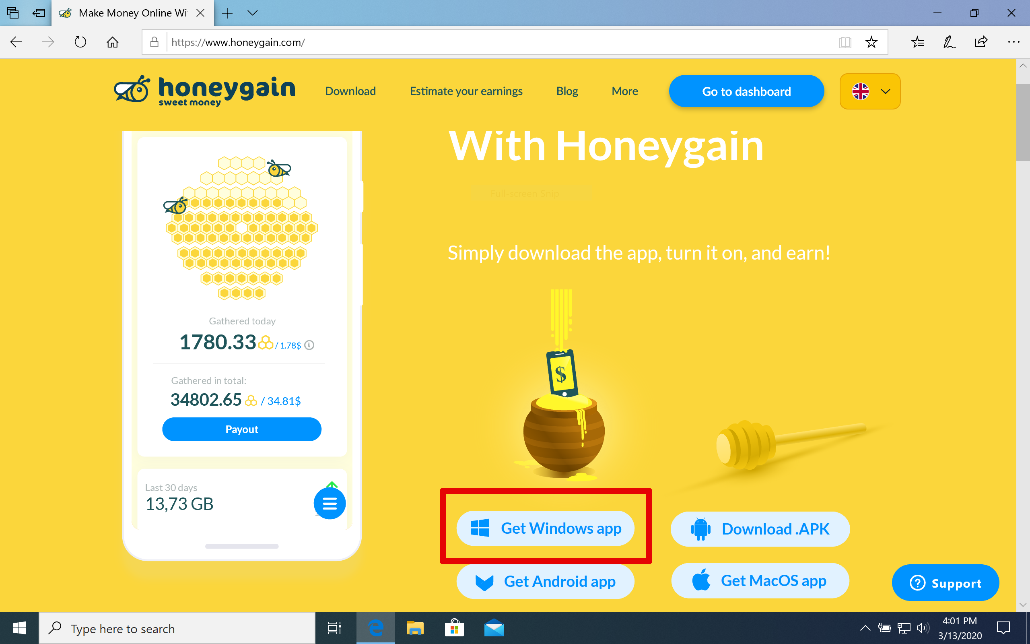Click the Android icon on Download APK button
The height and width of the screenshot is (644, 1030).
(x=699, y=529)
